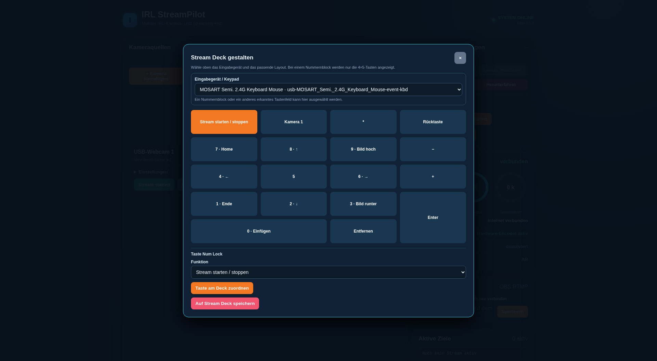Click the 'Internet verbunden' status line
This screenshot has width=657, height=361.
(x=508, y=221)
